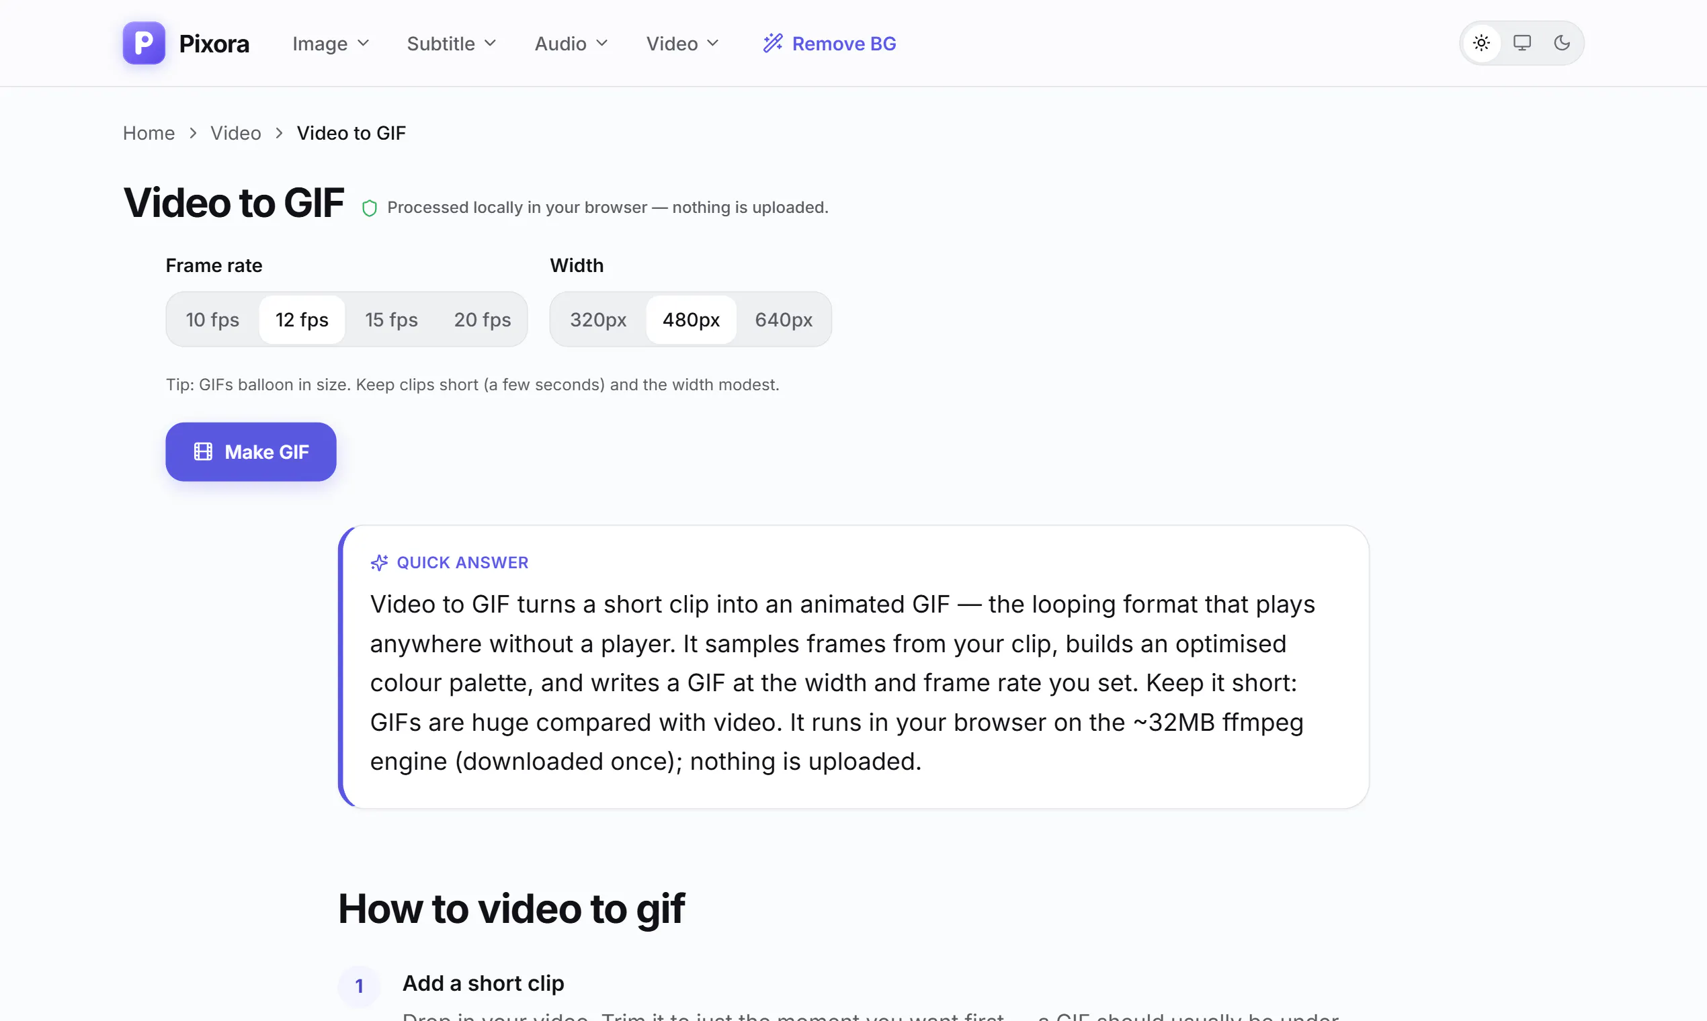
Task: Open the Image dropdown menu
Action: pos(331,44)
